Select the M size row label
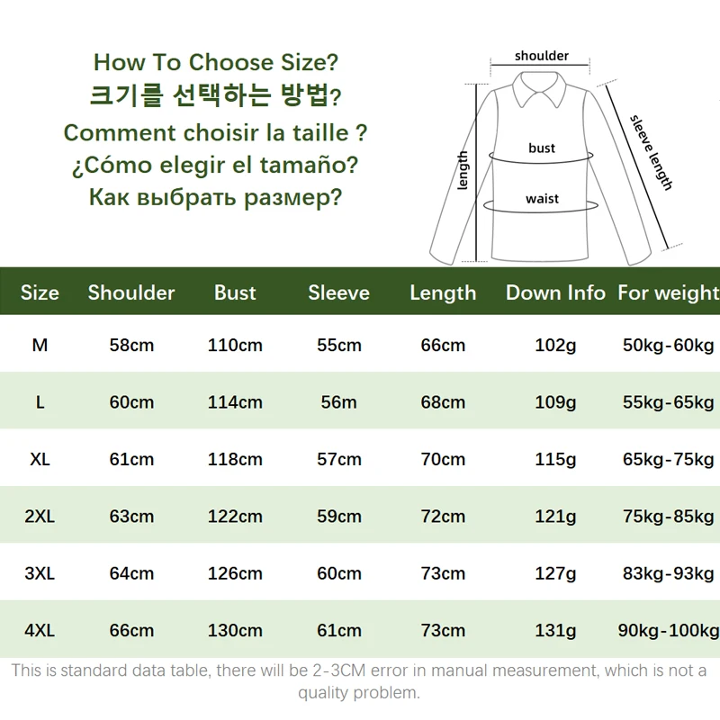The width and height of the screenshot is (720, 720). (40, 345)
